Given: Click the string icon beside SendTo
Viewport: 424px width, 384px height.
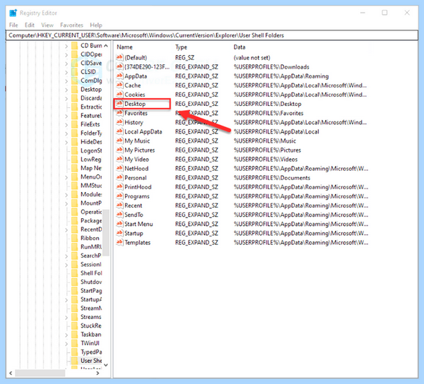Looking at the screenshot, I should click(x=119, y=215).
